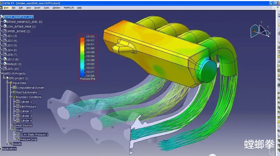Screen dimensions: 280x156
Task: Click the Fluid Subdomains icon
Action: click(14, 92)
